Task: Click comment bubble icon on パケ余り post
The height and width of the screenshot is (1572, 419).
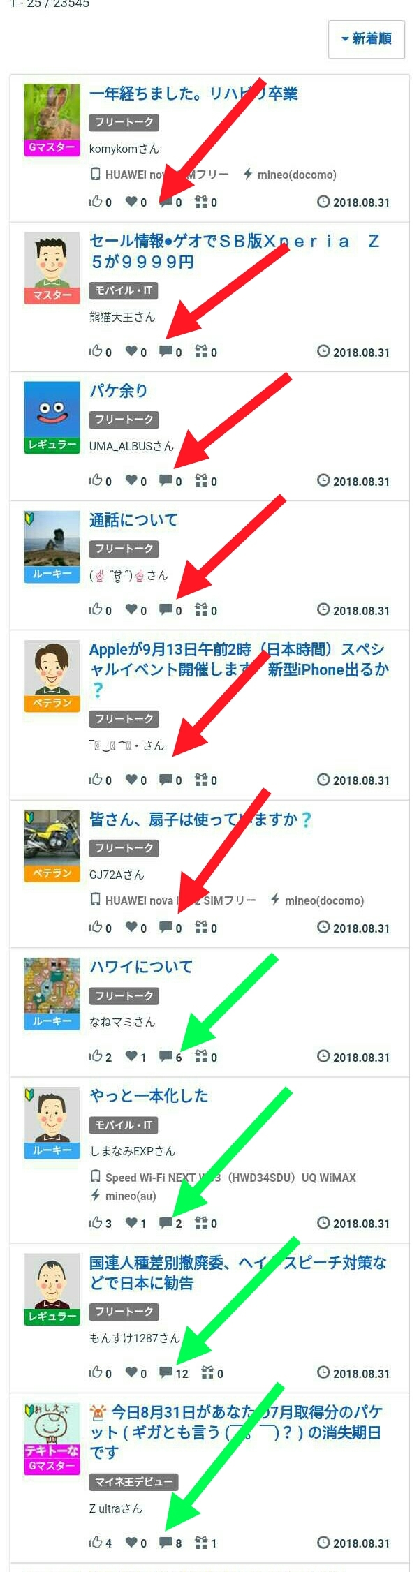Action: point(166,480)
